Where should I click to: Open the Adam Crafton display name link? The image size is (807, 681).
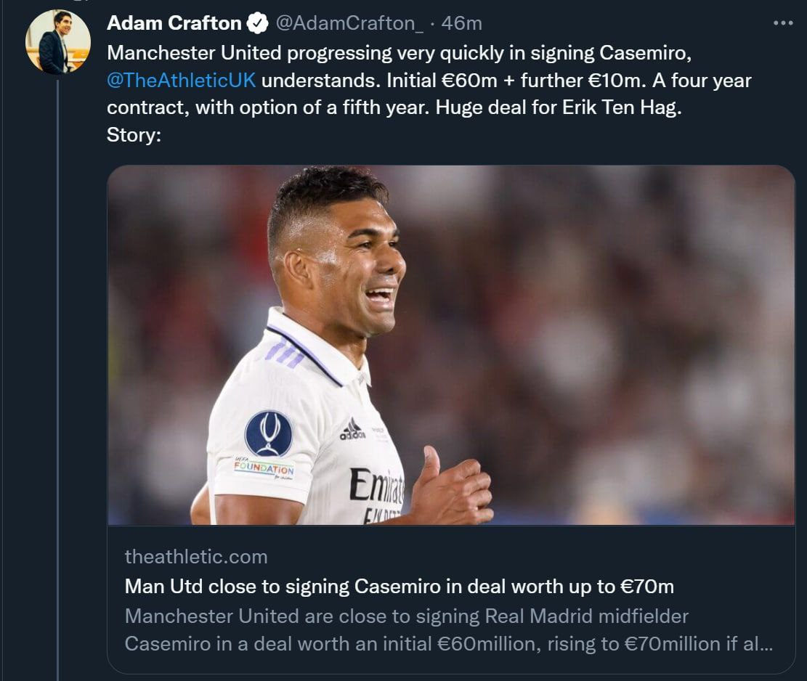174,23
